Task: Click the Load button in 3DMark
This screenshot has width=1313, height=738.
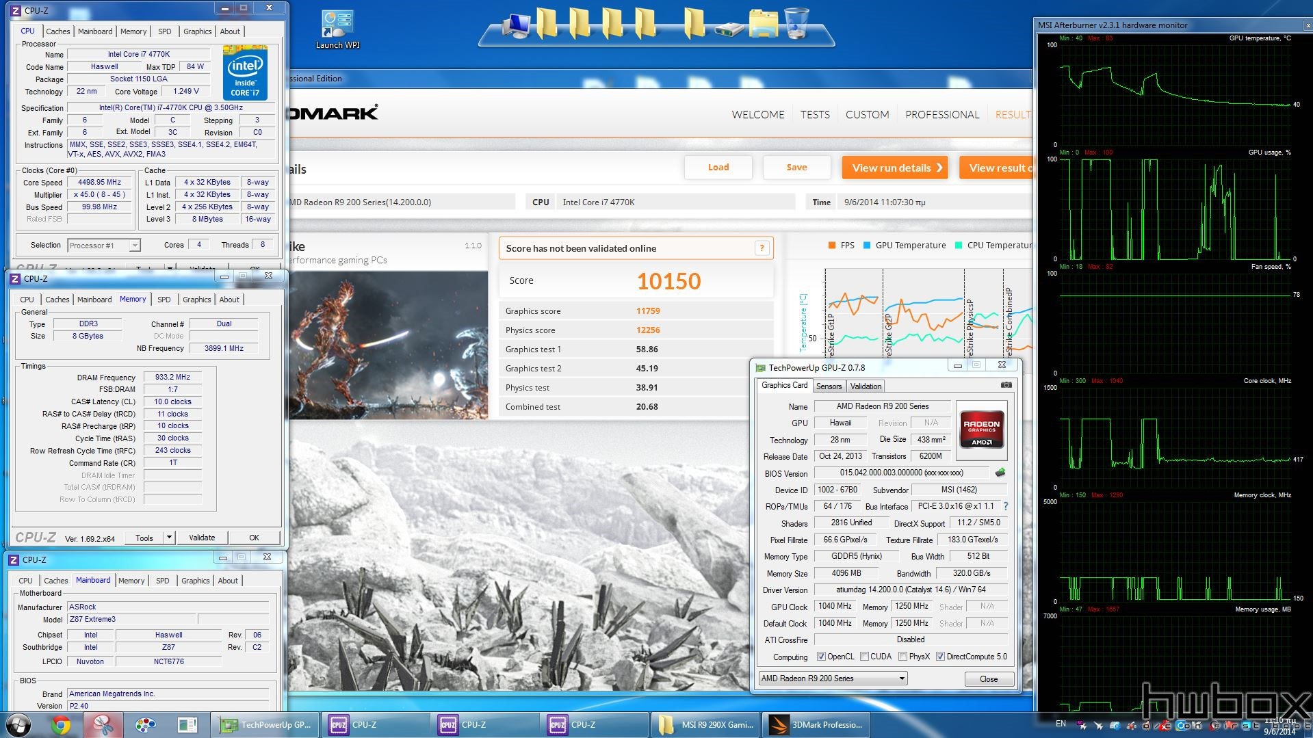Action: pyautogui.click(x=718, y=168)
